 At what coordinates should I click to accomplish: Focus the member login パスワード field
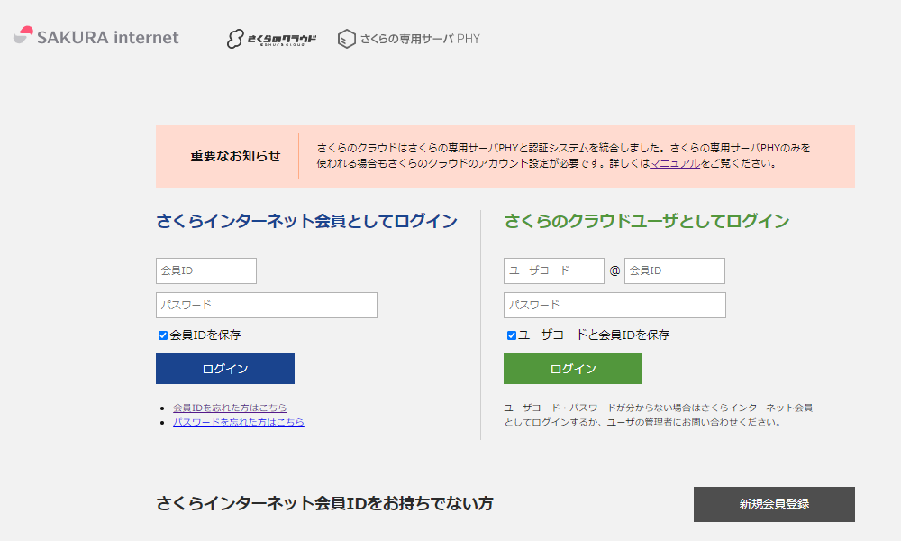tap(267, 306)
